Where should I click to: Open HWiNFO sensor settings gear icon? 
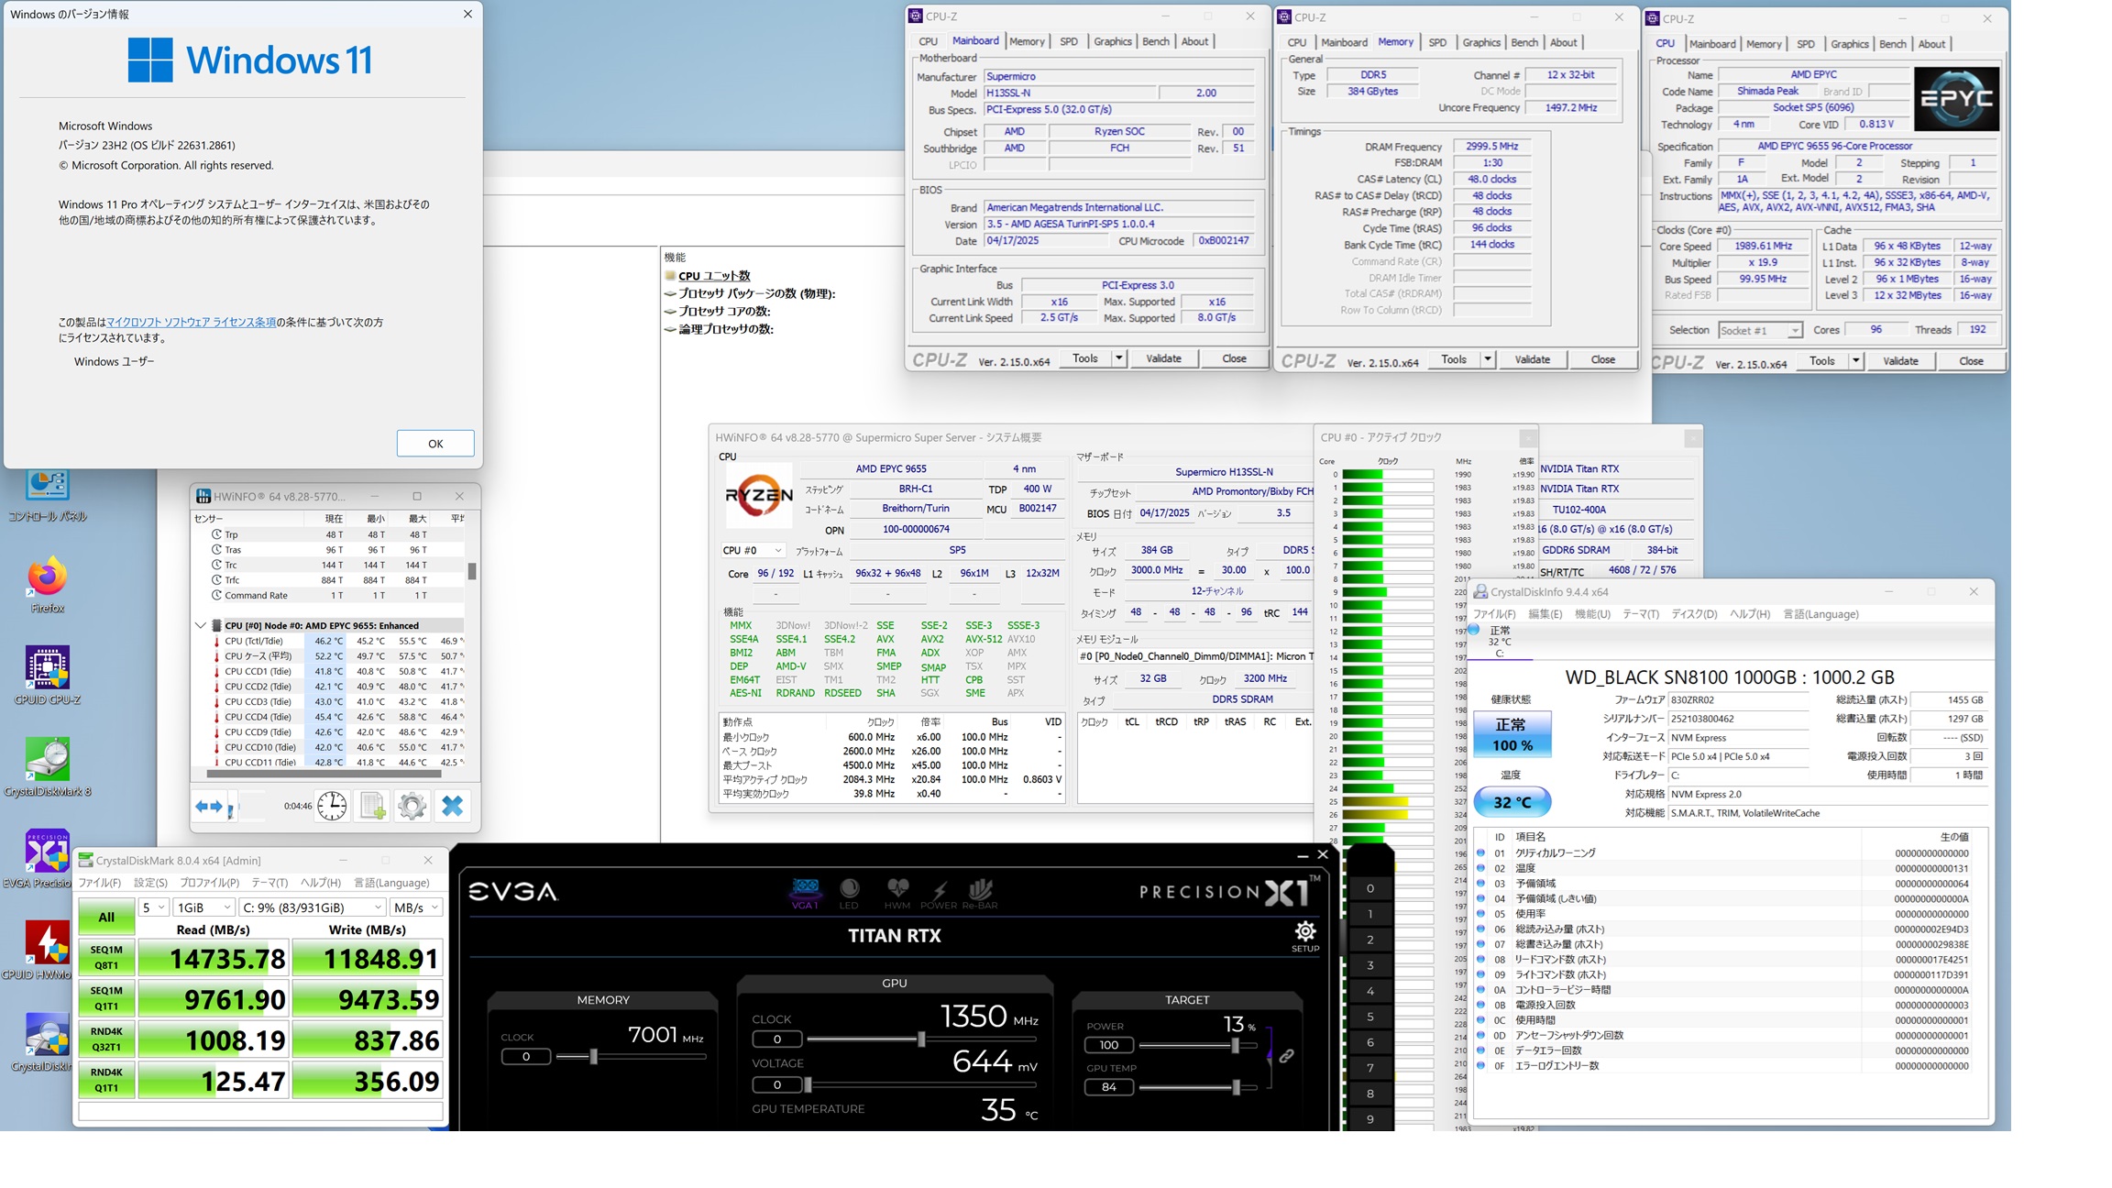412,806
